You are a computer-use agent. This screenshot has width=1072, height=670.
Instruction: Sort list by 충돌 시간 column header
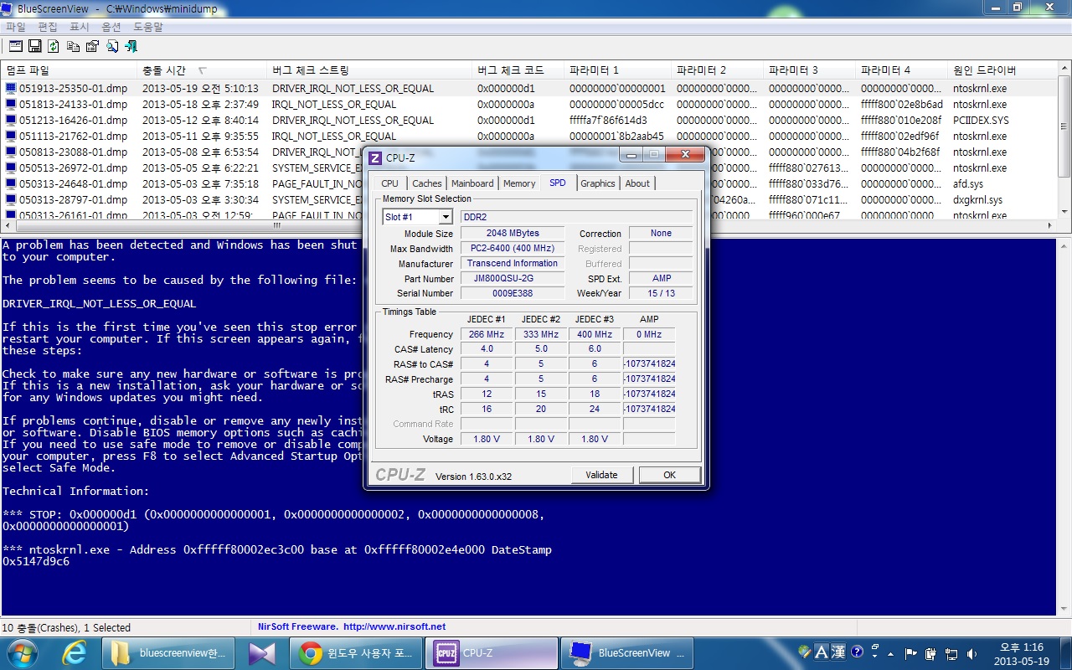point(202,70)
